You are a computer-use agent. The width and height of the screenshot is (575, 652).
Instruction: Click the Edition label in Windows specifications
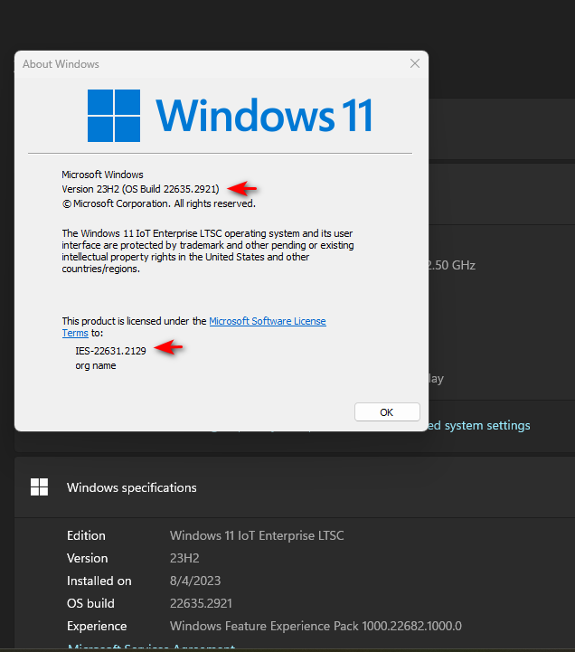coord(86,535)
